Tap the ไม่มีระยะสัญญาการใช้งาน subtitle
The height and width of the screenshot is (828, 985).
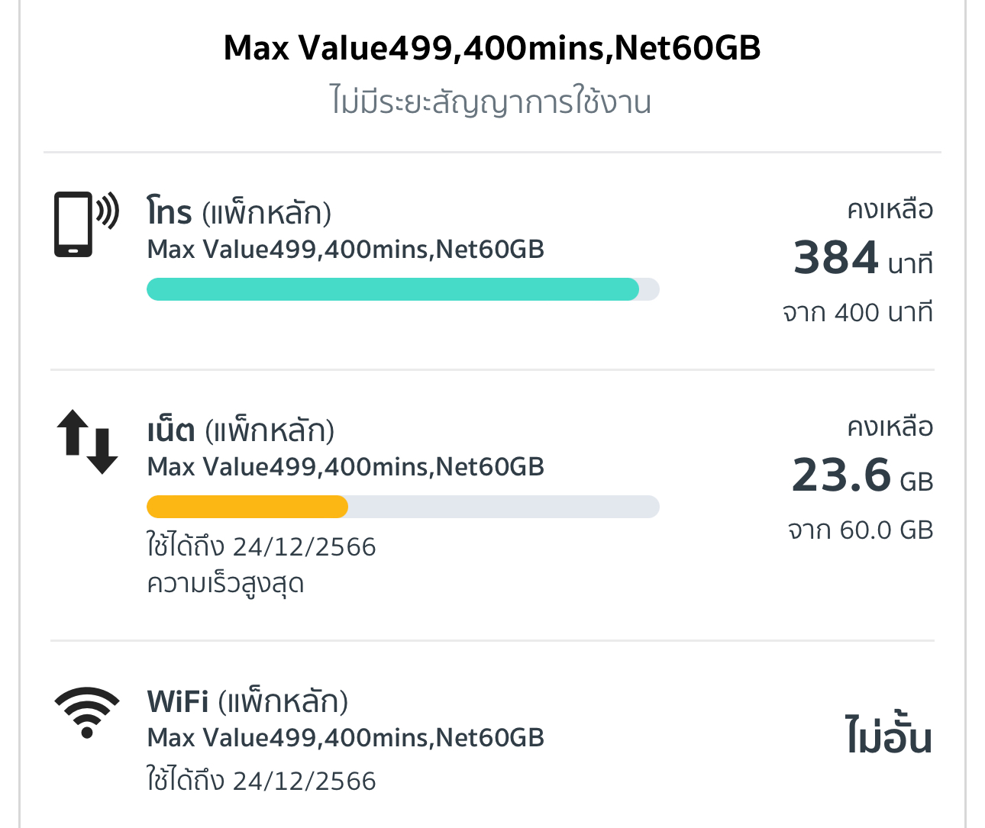(x=492, y=101)
